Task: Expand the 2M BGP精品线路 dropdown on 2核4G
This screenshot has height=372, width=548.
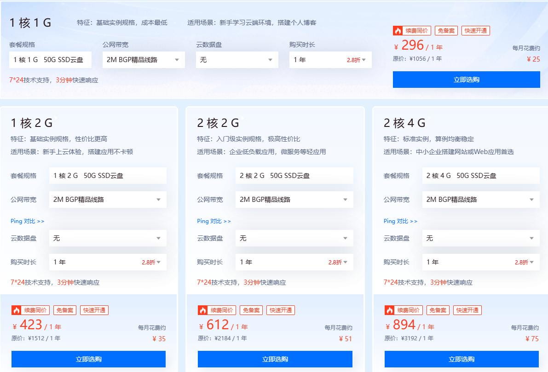Action: point(480,199)
